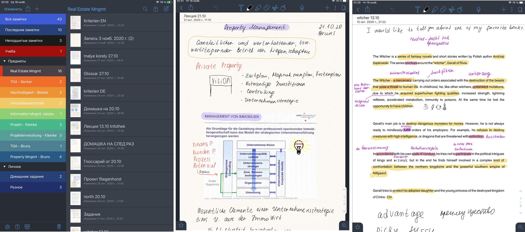Open the page view icon in Лекция 21.10 note
The height and width of the screenshot is (232, 525).
coord(344,8)
